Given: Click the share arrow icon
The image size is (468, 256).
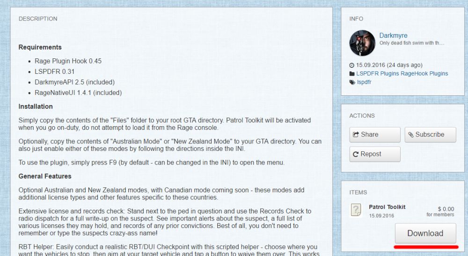Looking at the screenshot, I should [356, 135].
